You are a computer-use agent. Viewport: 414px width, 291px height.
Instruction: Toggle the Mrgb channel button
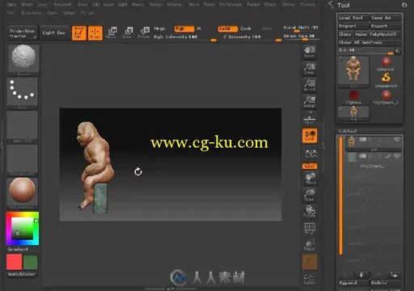pos(159,28)
